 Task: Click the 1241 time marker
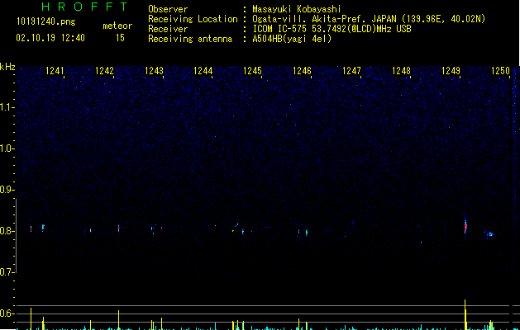(x=55, y=71)
